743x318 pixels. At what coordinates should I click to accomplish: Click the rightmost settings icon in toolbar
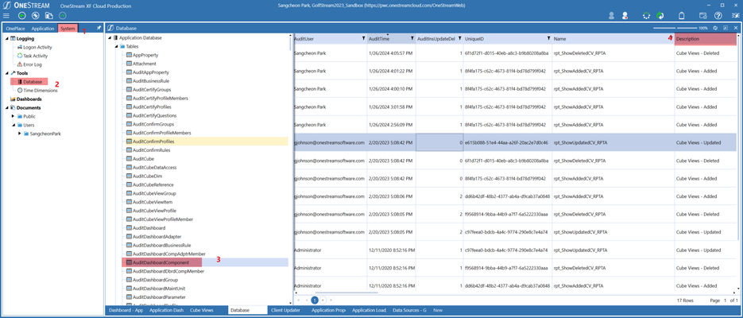point(734,16)
